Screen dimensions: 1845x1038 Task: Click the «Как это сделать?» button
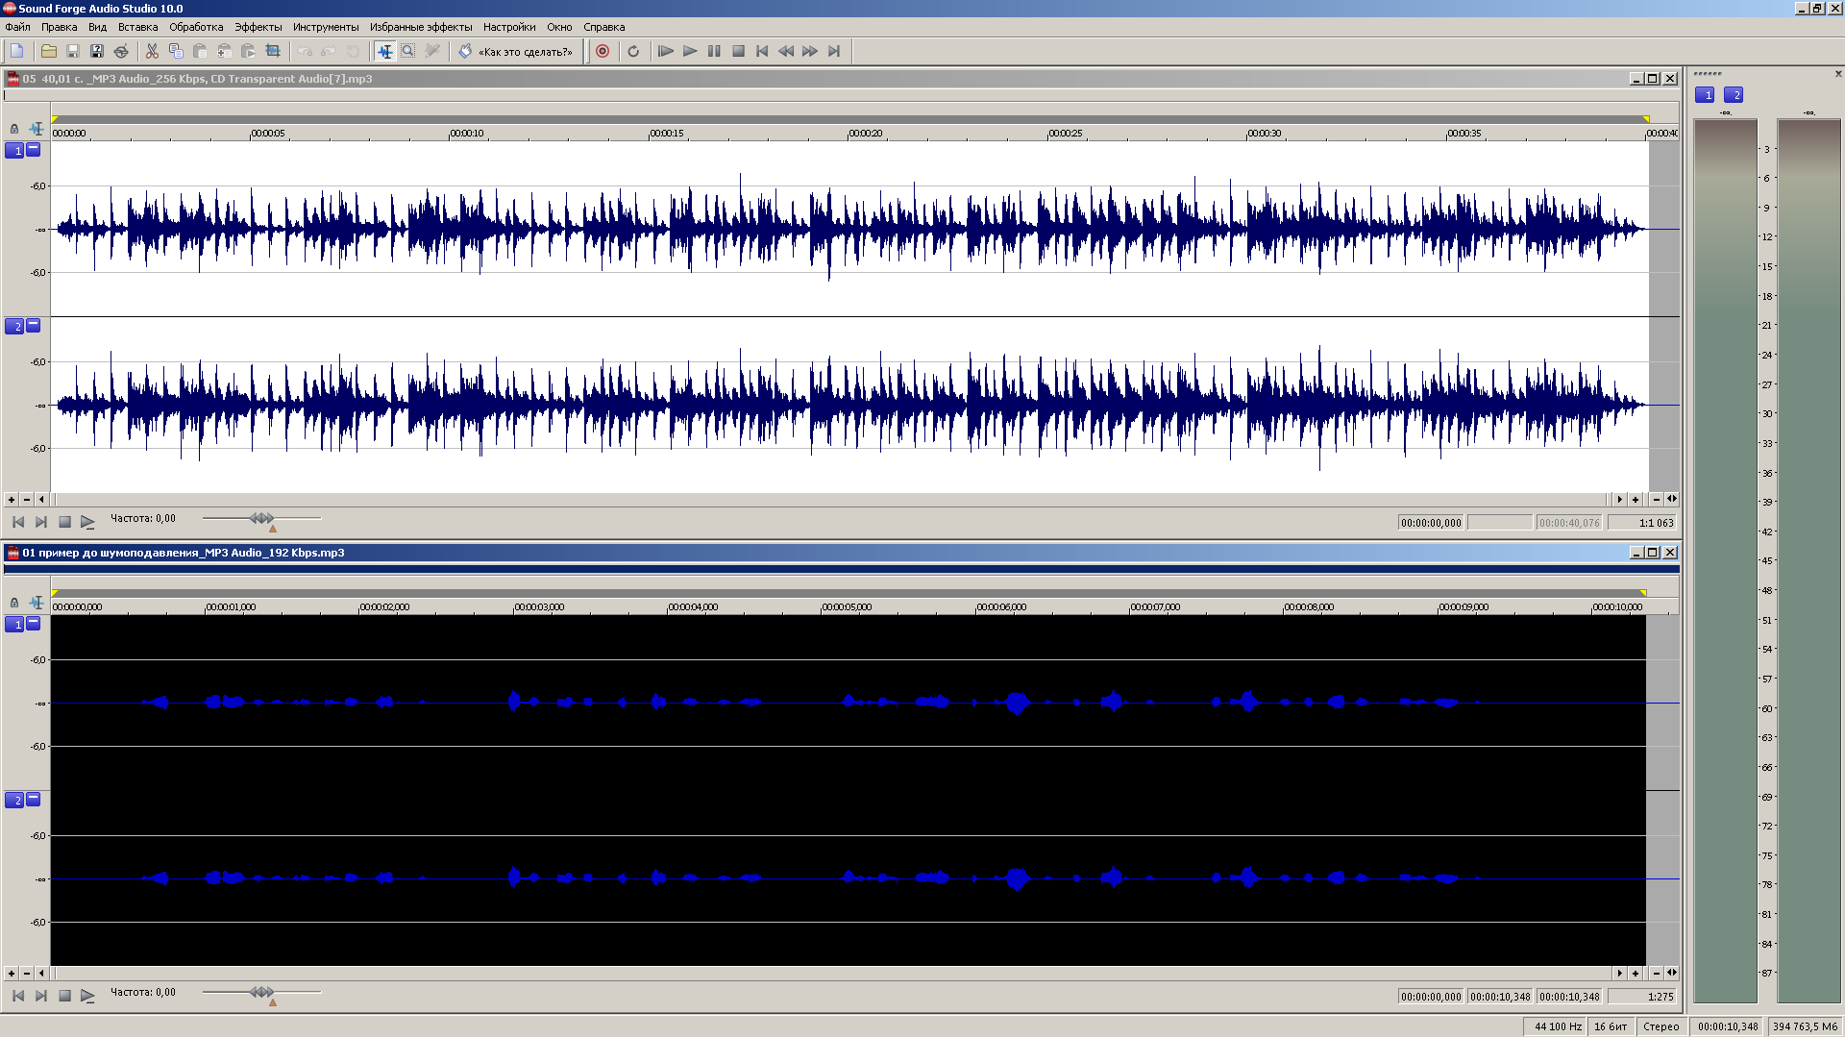pyautogui.click(x=516, y=51)
